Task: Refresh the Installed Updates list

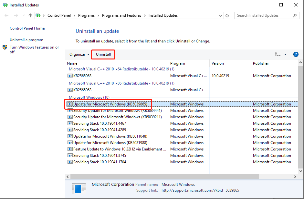Action: pos(227,15)
